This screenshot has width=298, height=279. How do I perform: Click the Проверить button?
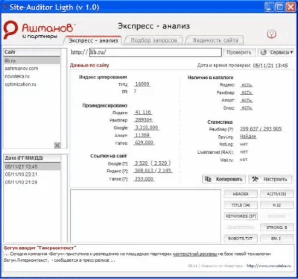(x=239, y=52)
